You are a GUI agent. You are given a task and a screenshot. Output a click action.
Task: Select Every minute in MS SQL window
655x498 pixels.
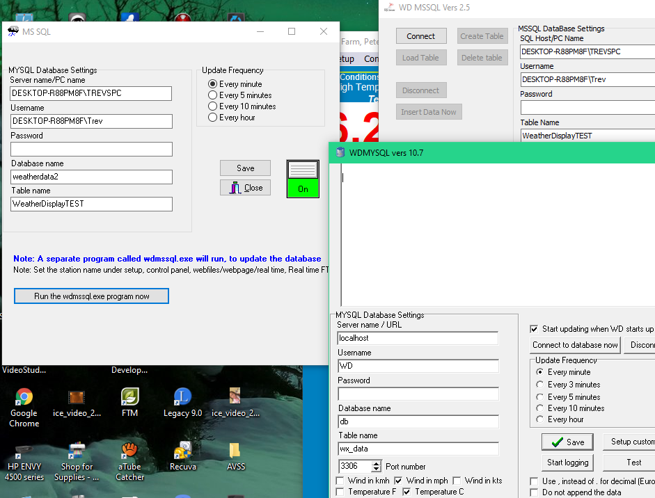coord(212,84)
